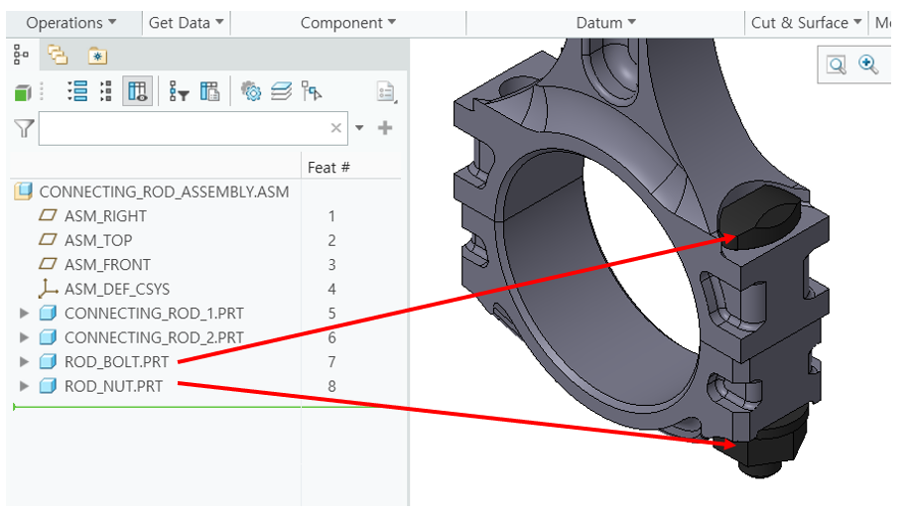Select CONNECTING_ROD_ASSEMBLY.ASM in the tree
Image resolution: width=910 pixels, height=515 pixels.
(x=165, y=192)
